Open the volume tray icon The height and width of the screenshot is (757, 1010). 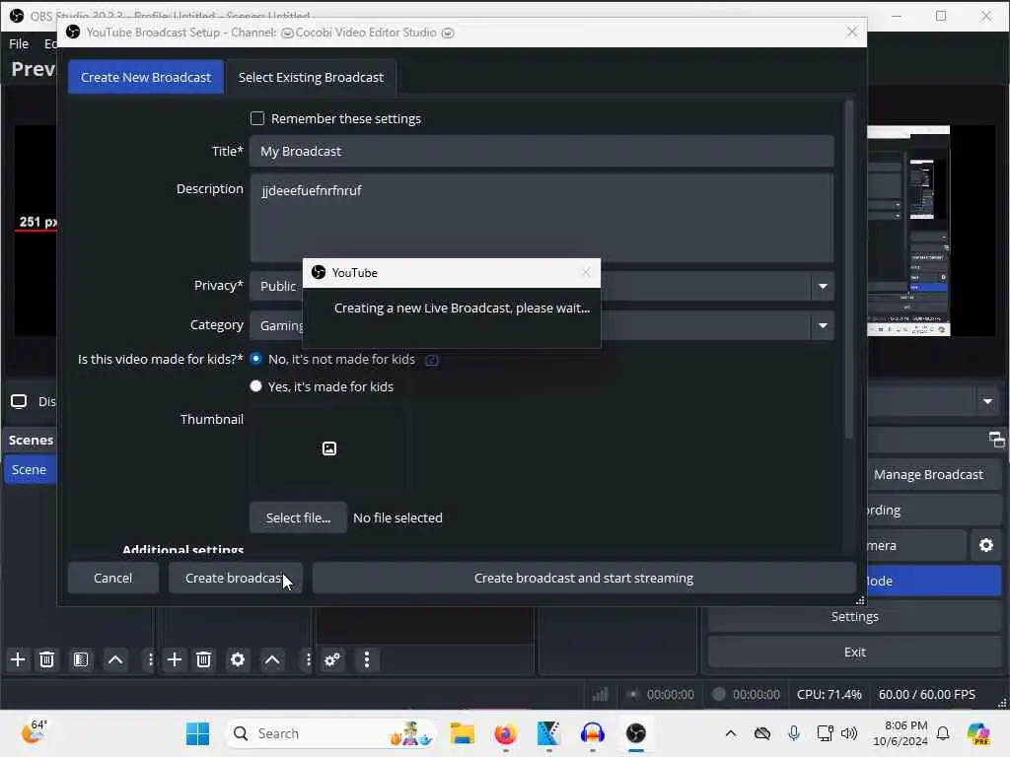pos(849,733)
